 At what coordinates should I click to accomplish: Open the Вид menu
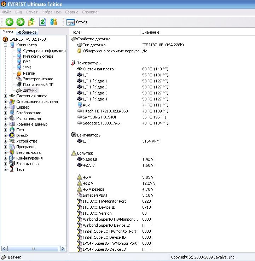[18, 12]
